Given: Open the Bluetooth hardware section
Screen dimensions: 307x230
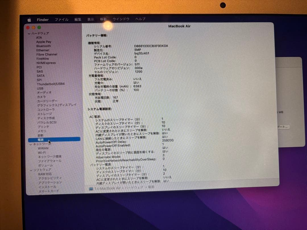Looking at the screenshot, I should coord(43,46).
